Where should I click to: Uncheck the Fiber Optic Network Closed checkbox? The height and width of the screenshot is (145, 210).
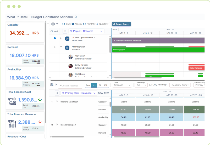tap(55, 38)
